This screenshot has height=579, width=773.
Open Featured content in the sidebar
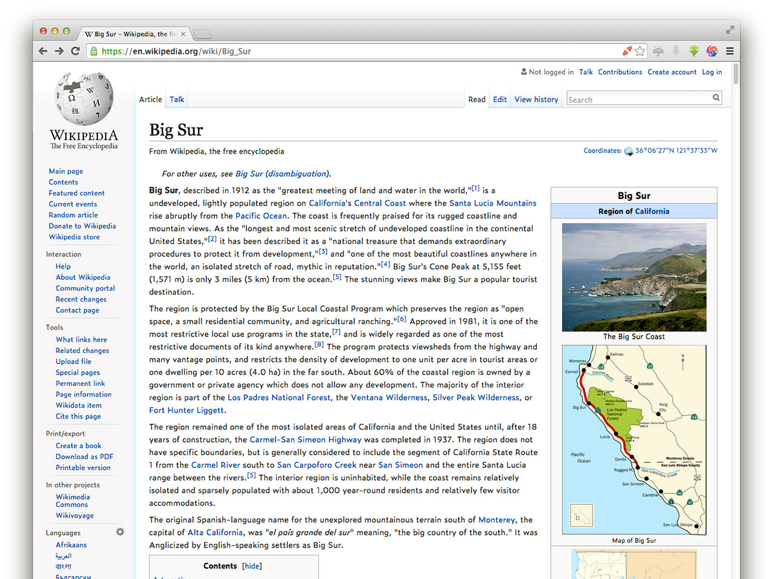point(77,193)
